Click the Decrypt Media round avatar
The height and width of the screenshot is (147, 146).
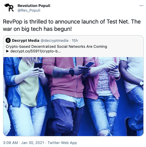[8, 40]
